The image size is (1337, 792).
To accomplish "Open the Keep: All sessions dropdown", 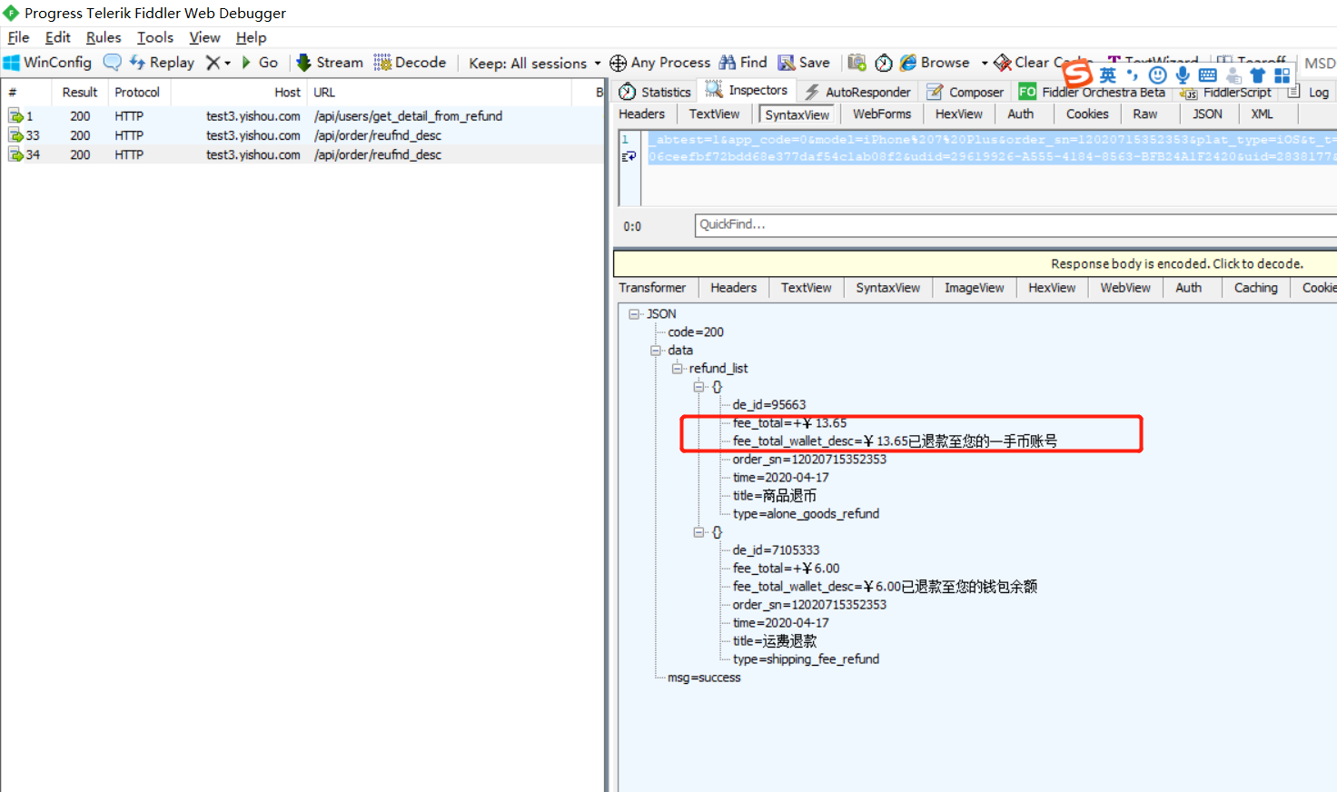I will 535,64.
